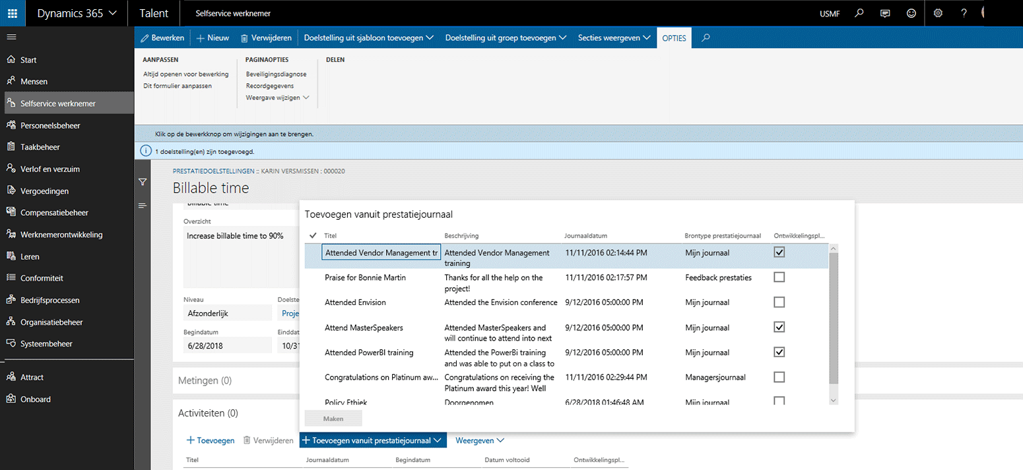The width and height of the screenshot is (1023, 470).
Task: Click the USMF company label
Action: (830, 14)
